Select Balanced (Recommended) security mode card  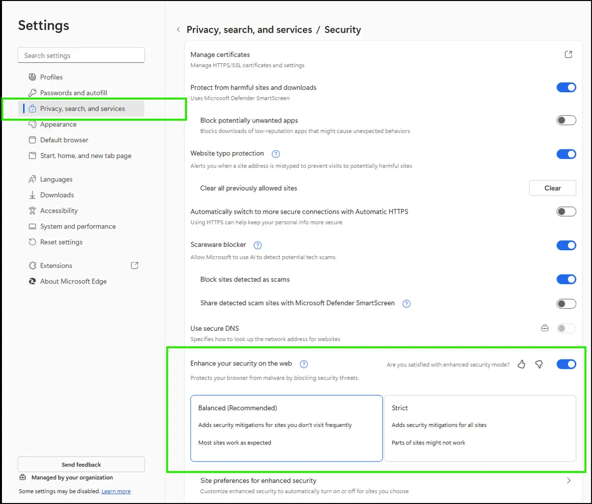point(287,428)
